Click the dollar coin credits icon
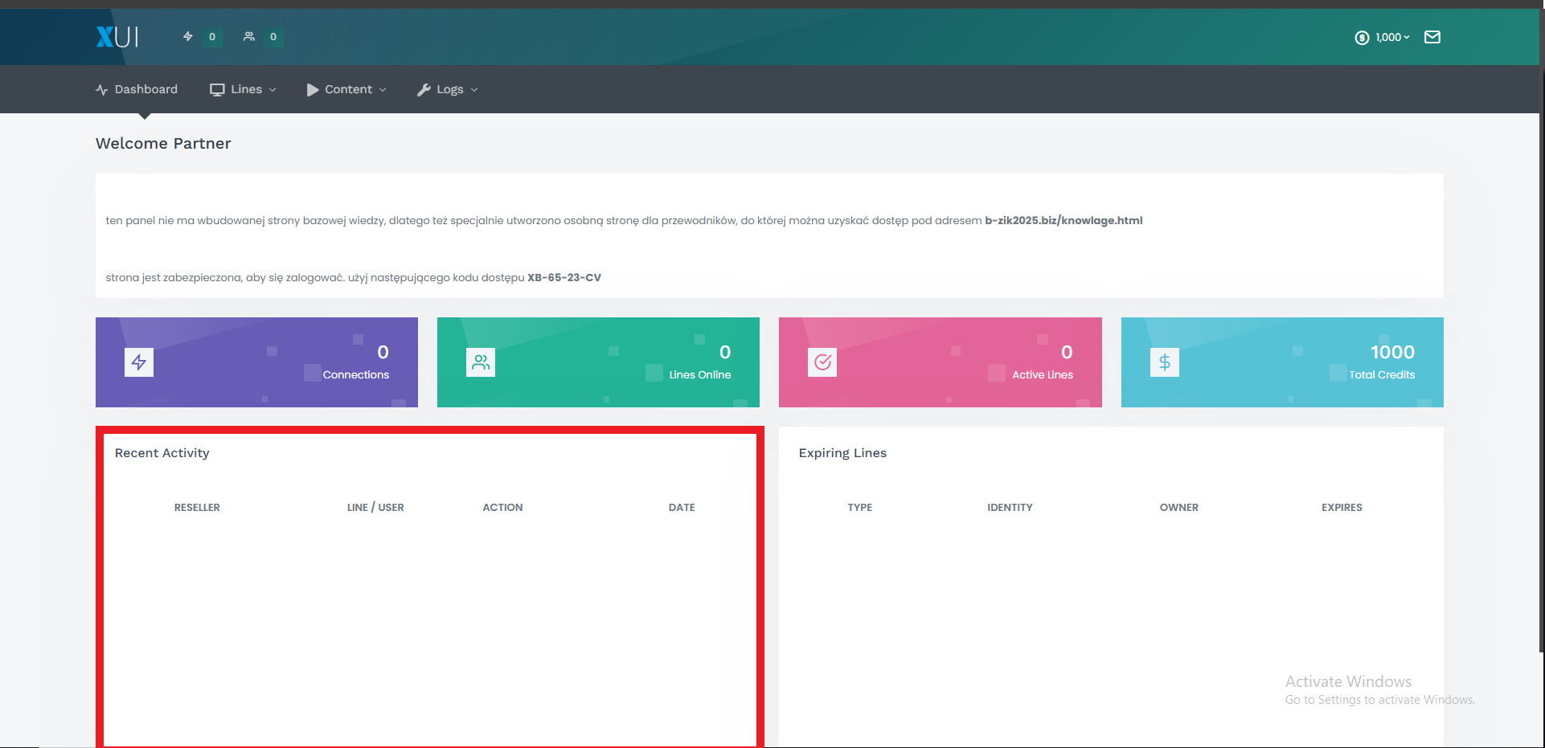This screenshot has height=748, width=1545. point(1362,38)
